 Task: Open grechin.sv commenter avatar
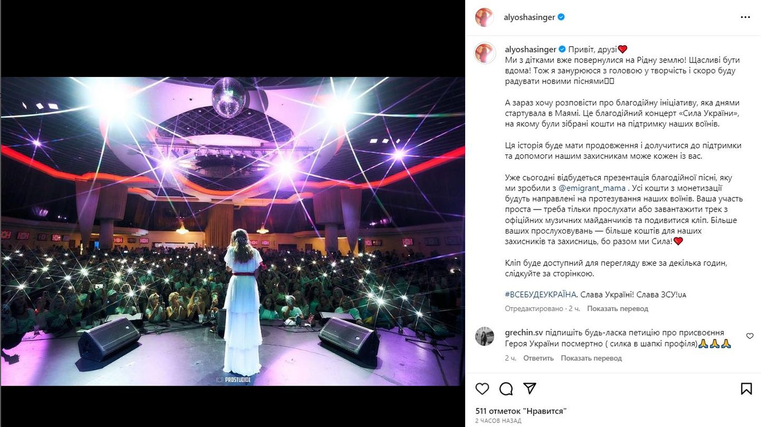(x=485, y=336)
